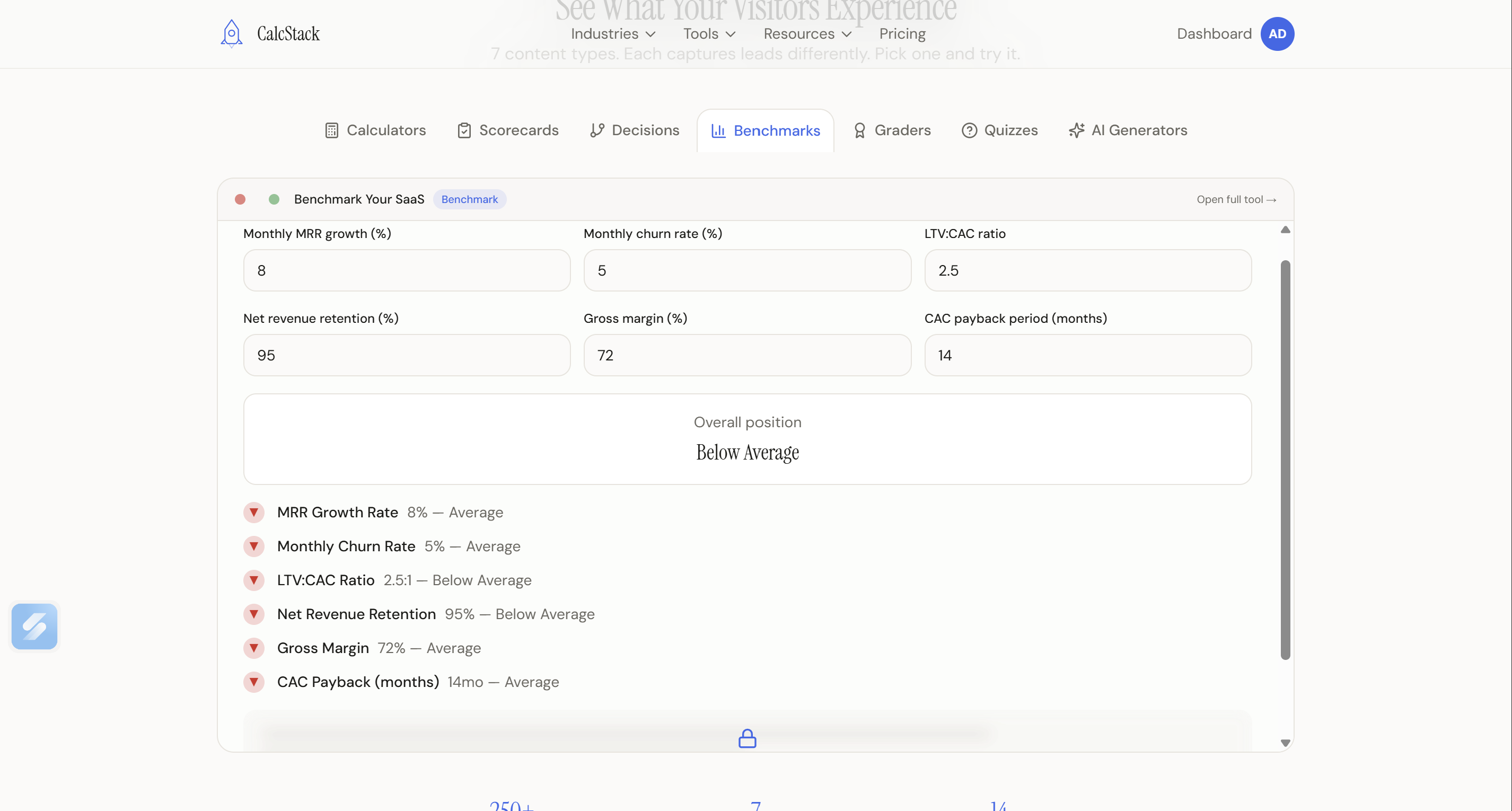This screenshot has height=811, width=1512.
Task: Open the floating blue widget icon
Action: [x=34, y=626]
